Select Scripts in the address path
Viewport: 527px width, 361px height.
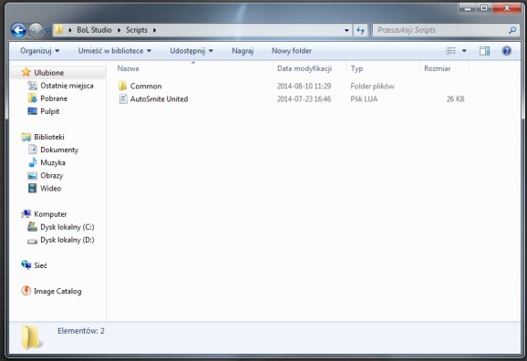point(137,30)
